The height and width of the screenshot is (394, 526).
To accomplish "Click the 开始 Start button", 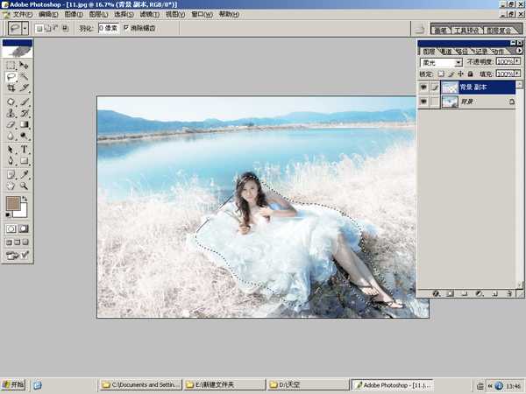I will 14,384.
